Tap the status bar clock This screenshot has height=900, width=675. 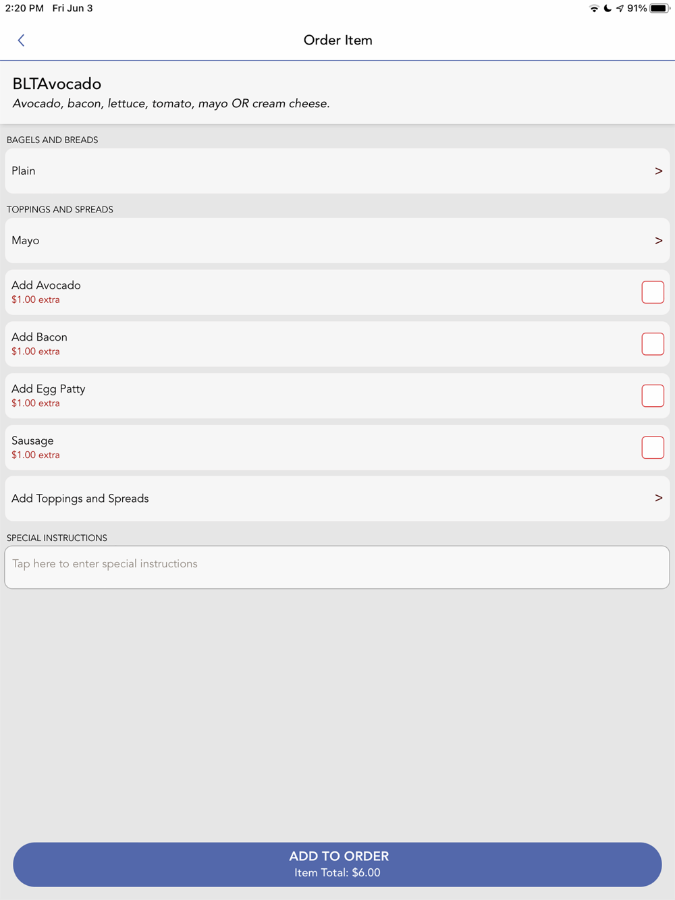click(x=24, y=8)
